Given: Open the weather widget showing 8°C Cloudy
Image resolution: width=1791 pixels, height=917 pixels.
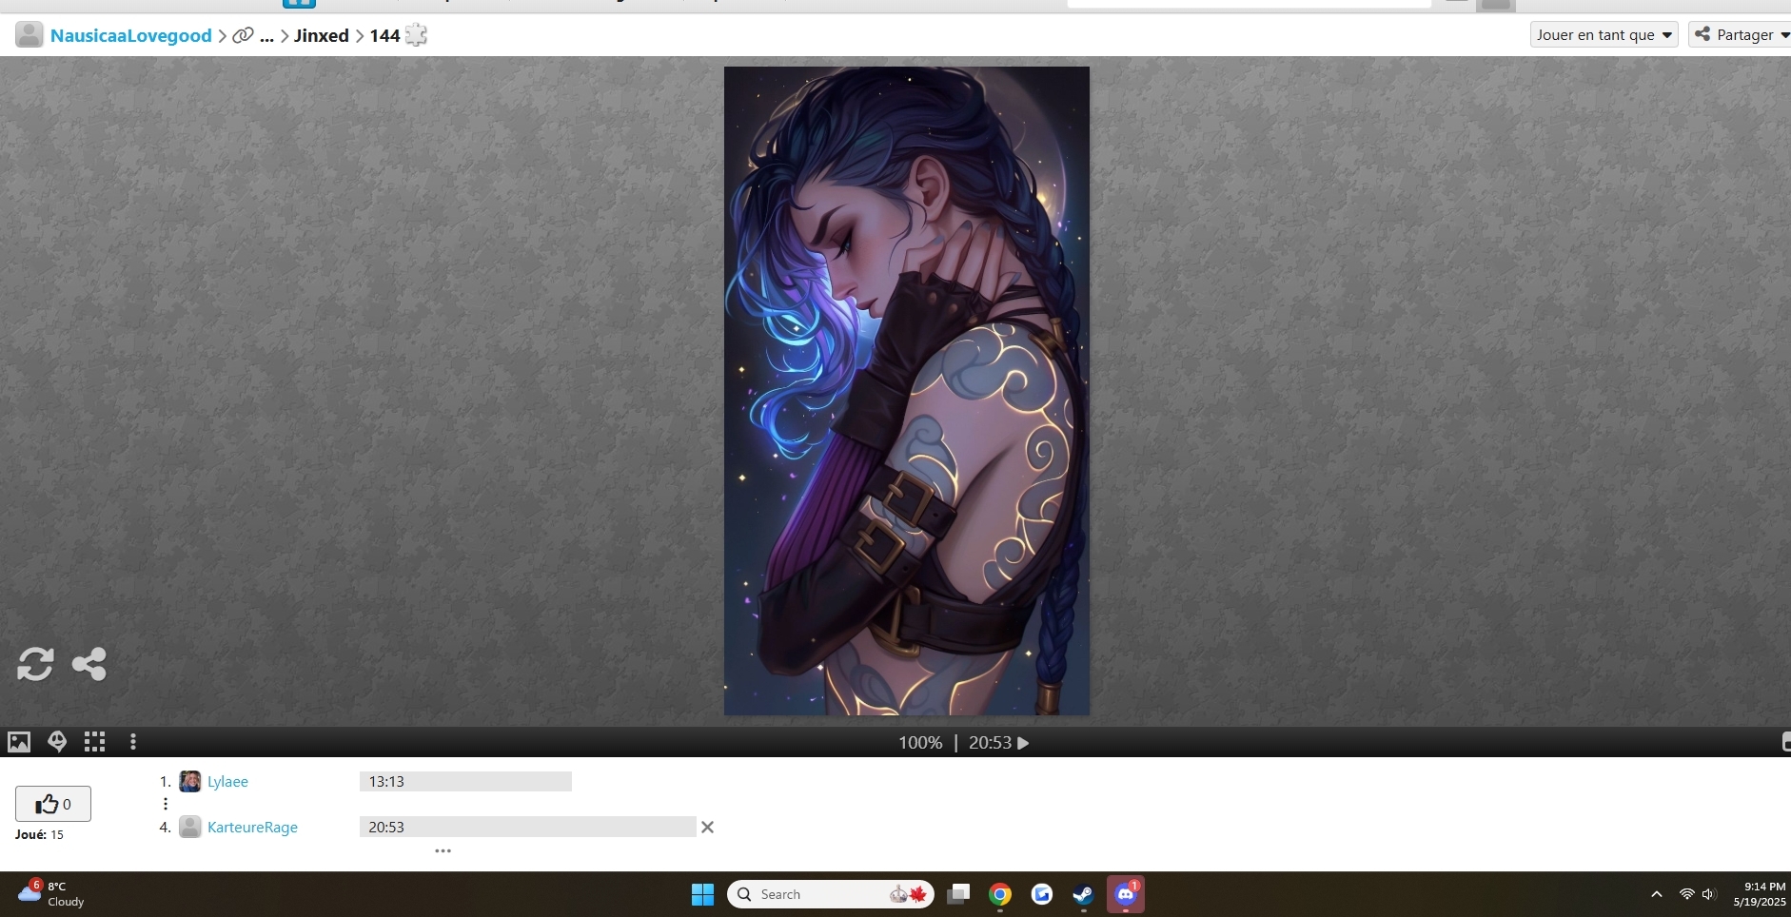Looking at the screenshot, I should tap(53, 894).
